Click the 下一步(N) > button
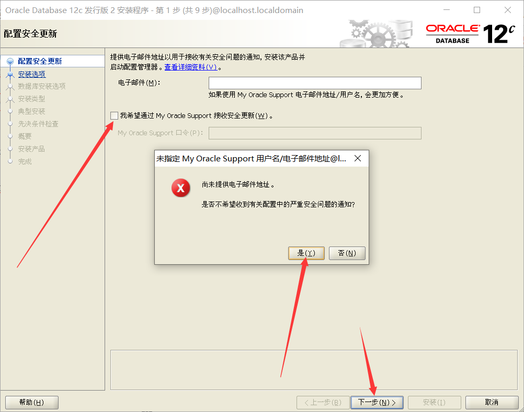Viewport: 524px width, 412px height. coord(377,402)
